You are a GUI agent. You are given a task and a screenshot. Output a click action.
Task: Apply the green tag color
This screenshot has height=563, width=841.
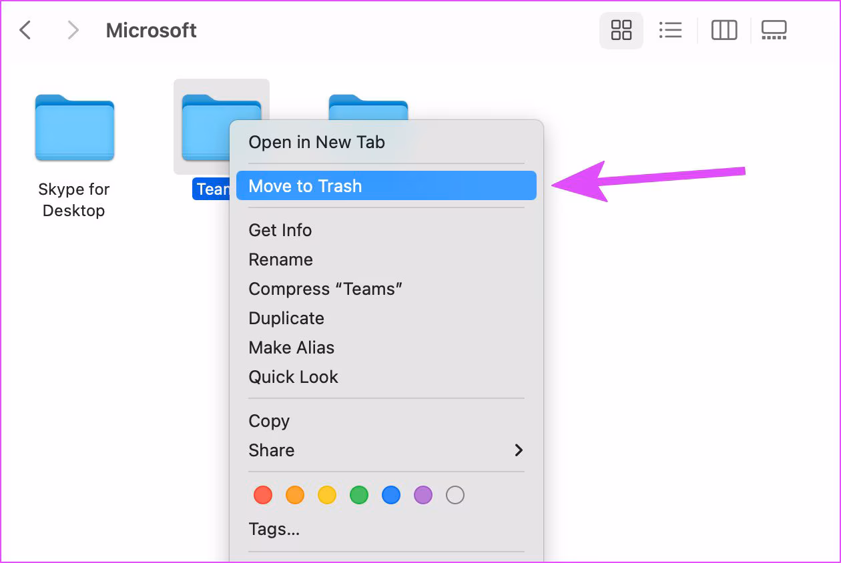pyautogui.click(x=359, y=495)
